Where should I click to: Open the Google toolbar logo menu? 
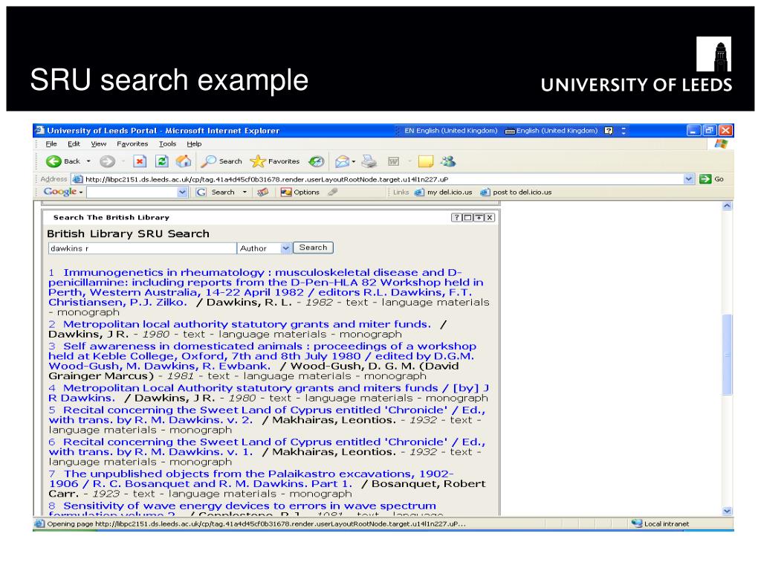(63, 192)
